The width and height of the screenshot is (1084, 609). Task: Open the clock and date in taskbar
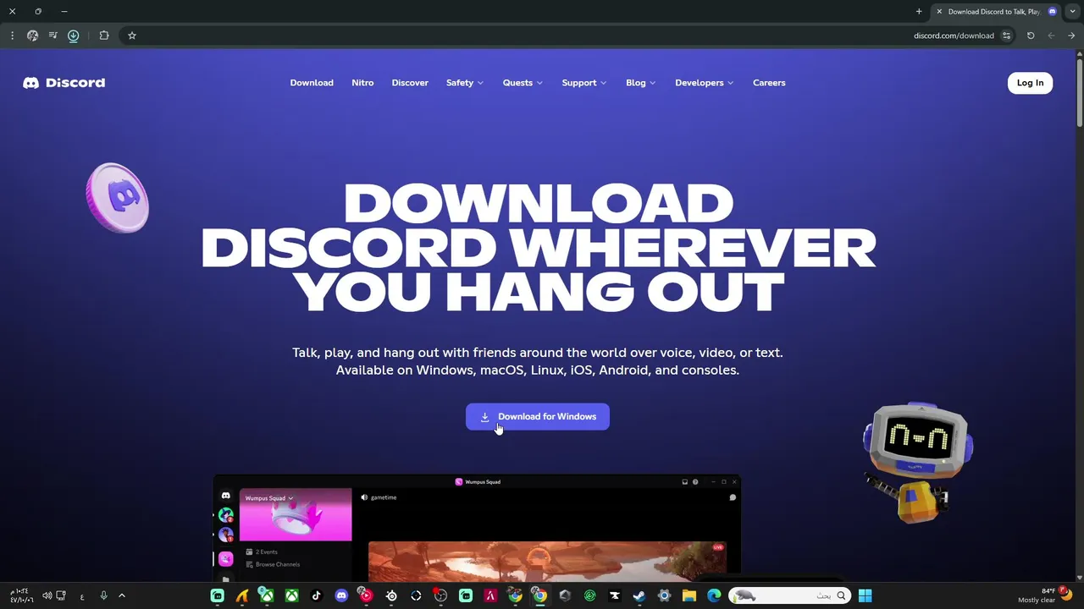coord(21,595)
